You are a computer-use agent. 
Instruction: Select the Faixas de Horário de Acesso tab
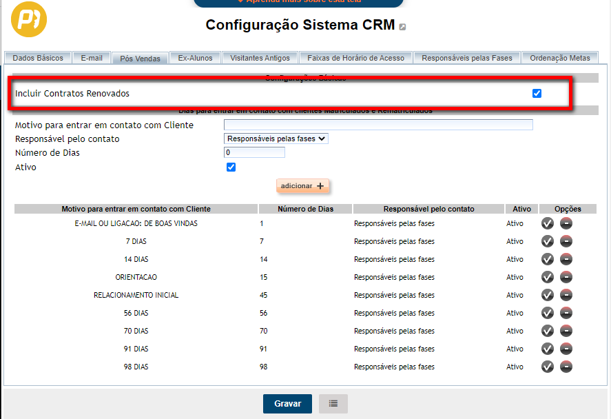click(x=356, y=58)
